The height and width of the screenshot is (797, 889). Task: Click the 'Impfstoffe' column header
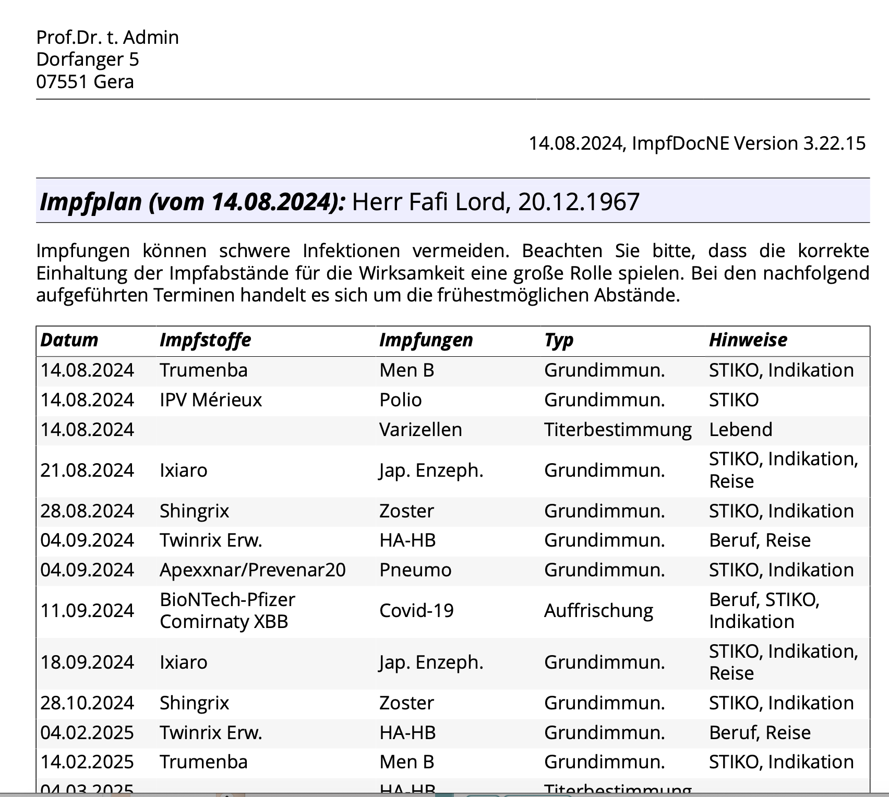(206, 340)
